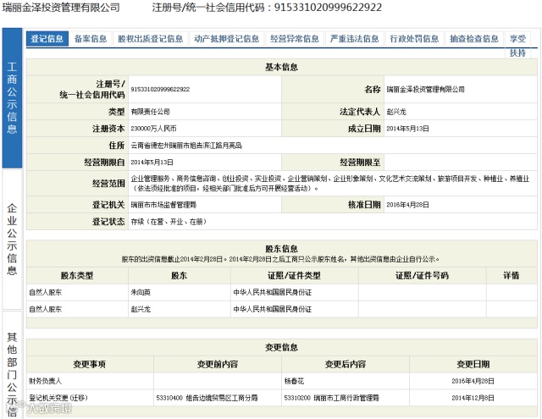Click the 经营期限自 date value
Viewport: 542px width, 419px height.
click(152, 163)
